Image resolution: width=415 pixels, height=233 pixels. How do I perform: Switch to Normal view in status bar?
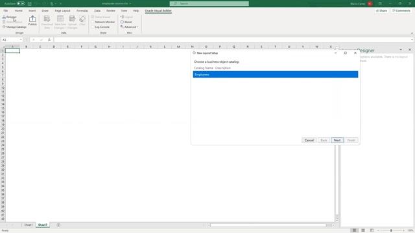coord(354,230)
